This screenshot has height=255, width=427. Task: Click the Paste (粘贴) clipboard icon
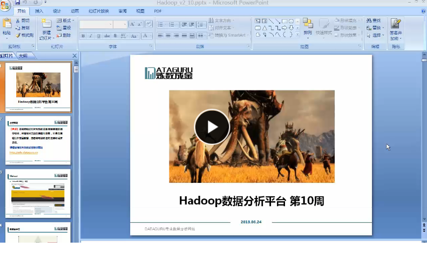6,24
